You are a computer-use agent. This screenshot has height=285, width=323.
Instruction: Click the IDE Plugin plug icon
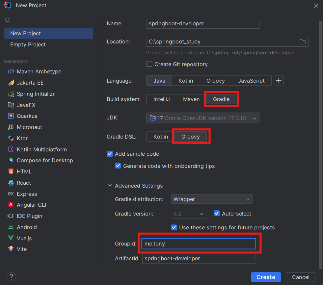tap(11, 216)
